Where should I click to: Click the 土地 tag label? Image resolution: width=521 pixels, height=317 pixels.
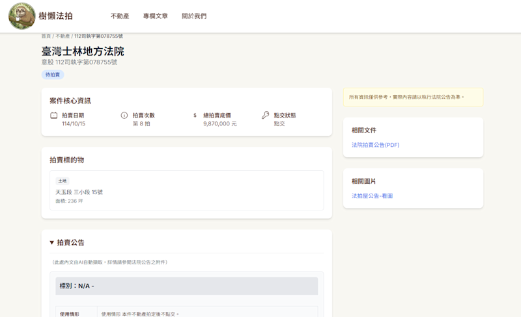63,181
